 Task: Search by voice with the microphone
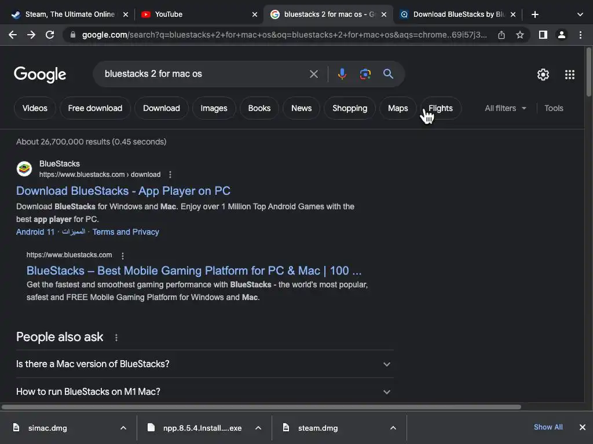[x=342, y=74]
